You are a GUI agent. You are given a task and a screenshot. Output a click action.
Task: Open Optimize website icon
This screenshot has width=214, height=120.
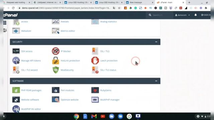point(56,100)
